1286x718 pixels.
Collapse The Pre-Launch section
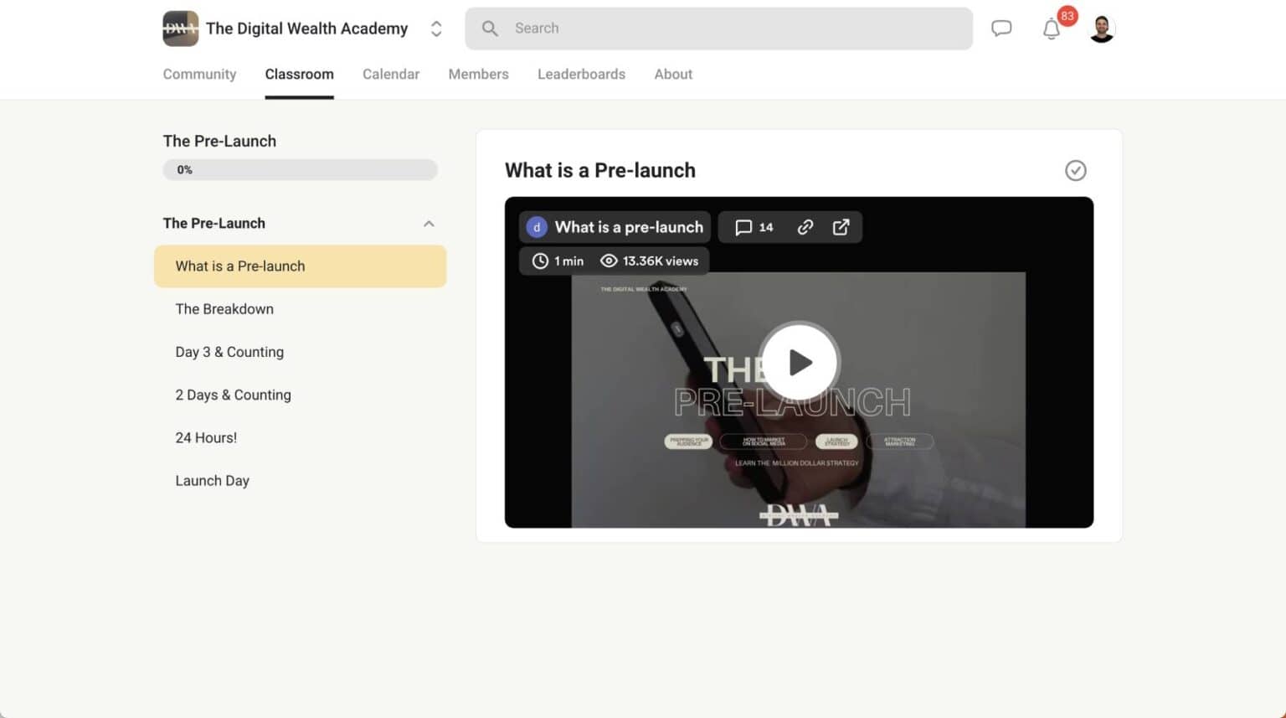pos(429,224)
